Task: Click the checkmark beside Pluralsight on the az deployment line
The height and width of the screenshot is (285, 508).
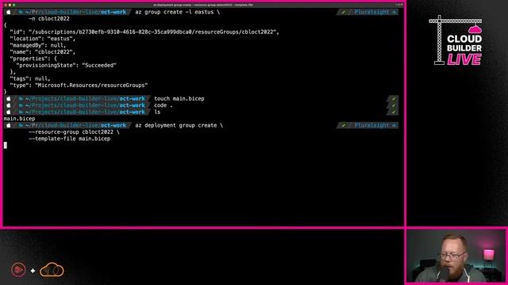Action: tap(344, 125)
